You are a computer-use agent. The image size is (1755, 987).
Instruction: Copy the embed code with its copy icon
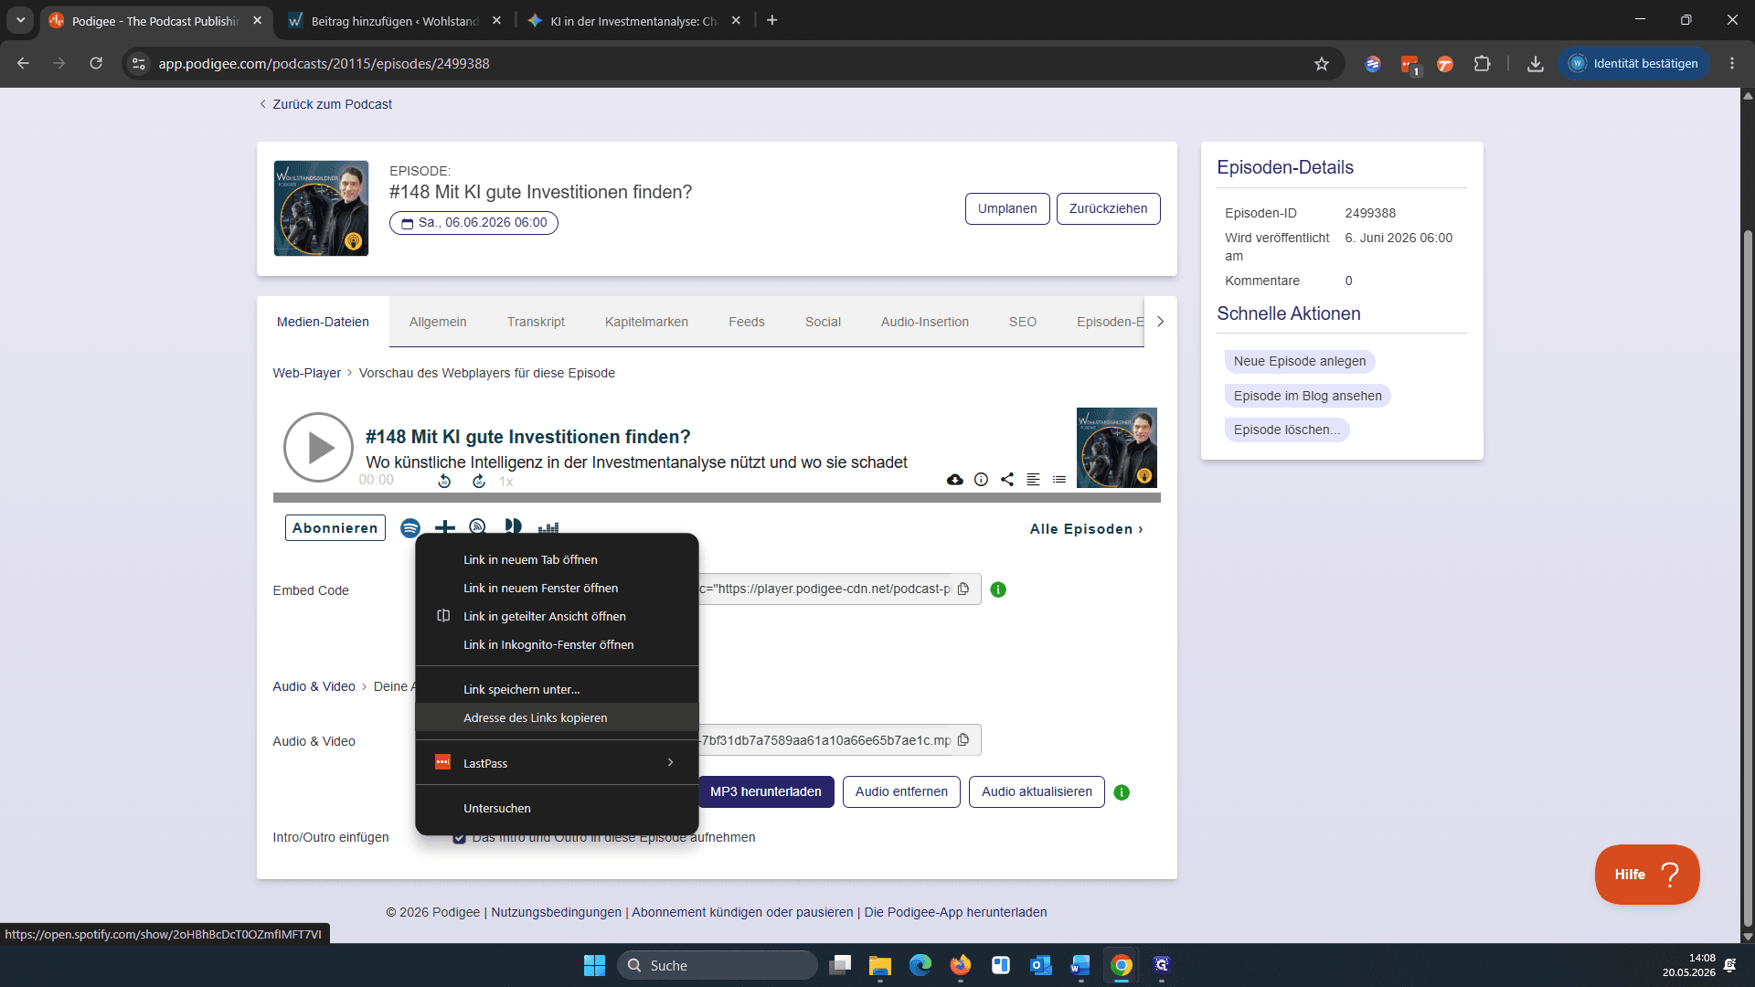click(963, 589)
